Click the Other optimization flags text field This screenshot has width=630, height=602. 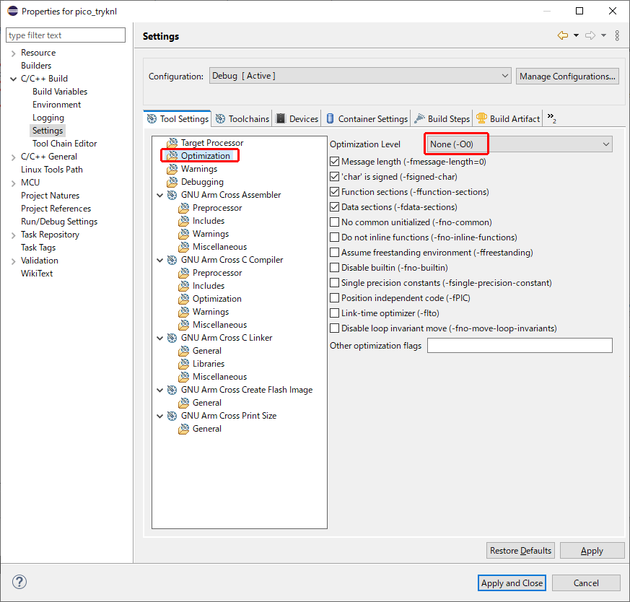(x=519, y=346)
